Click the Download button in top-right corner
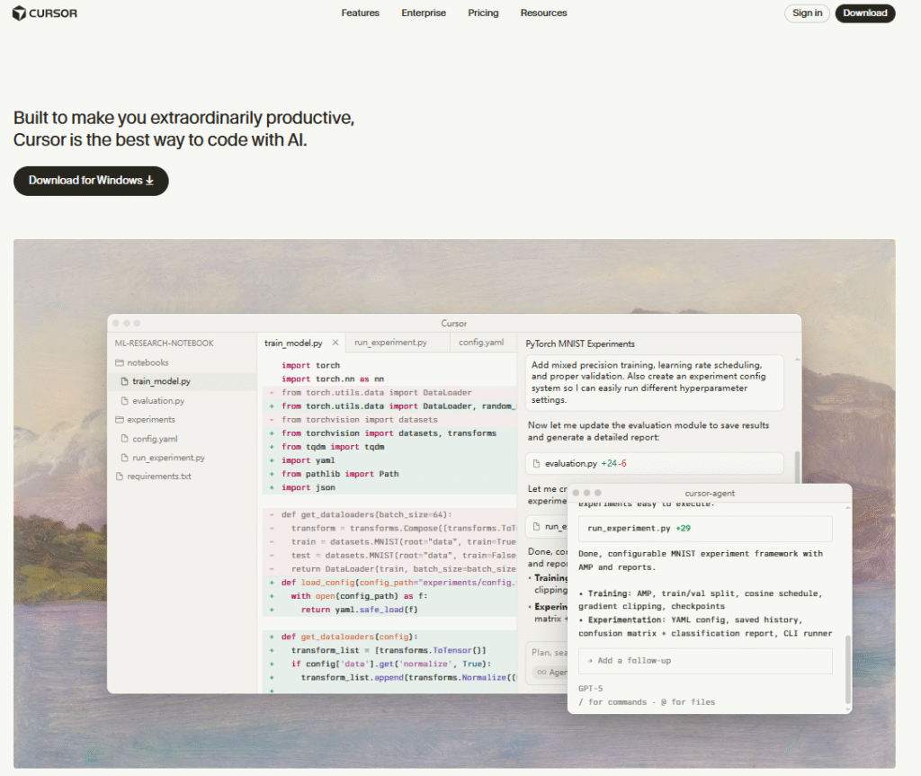 [864, 13]
